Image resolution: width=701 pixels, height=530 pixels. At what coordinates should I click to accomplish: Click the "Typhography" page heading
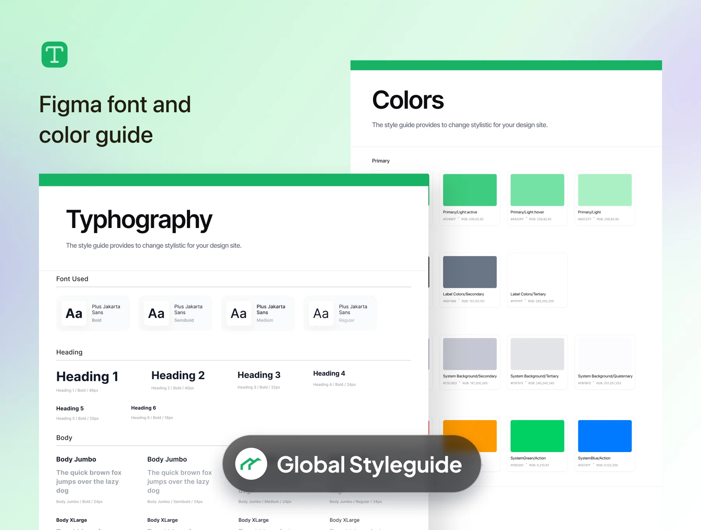point(139,220)
